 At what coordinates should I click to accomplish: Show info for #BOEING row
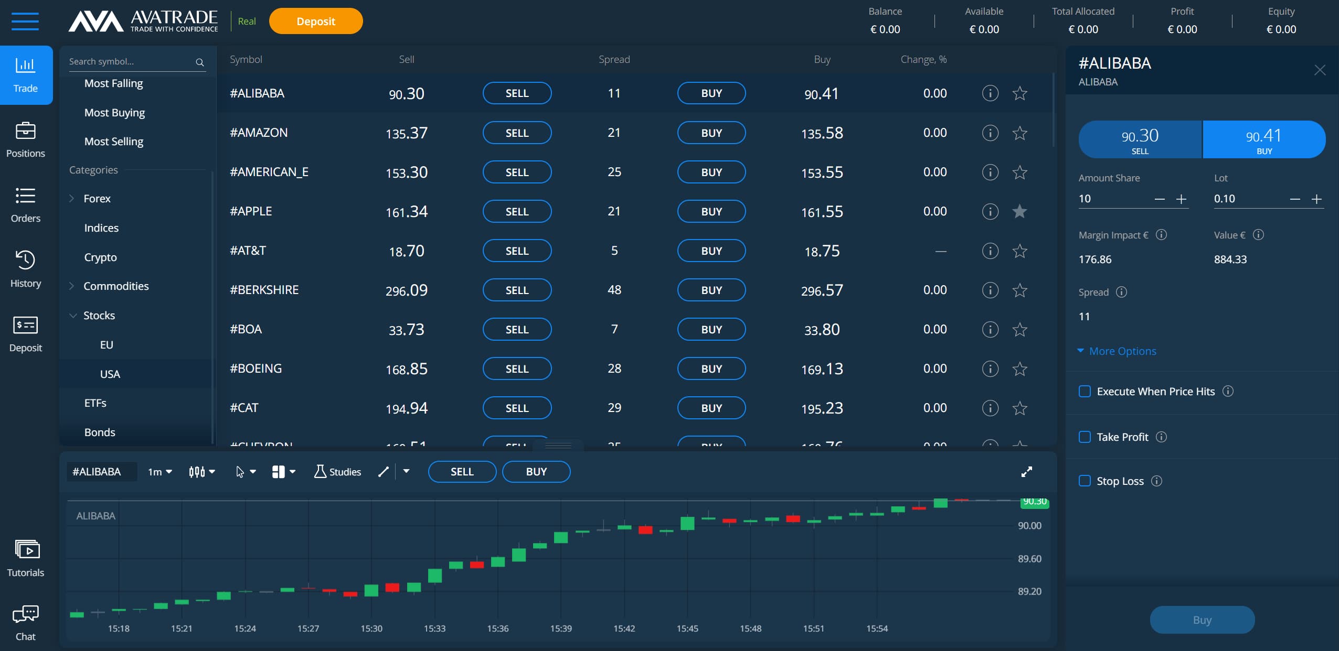pos(990,368)
